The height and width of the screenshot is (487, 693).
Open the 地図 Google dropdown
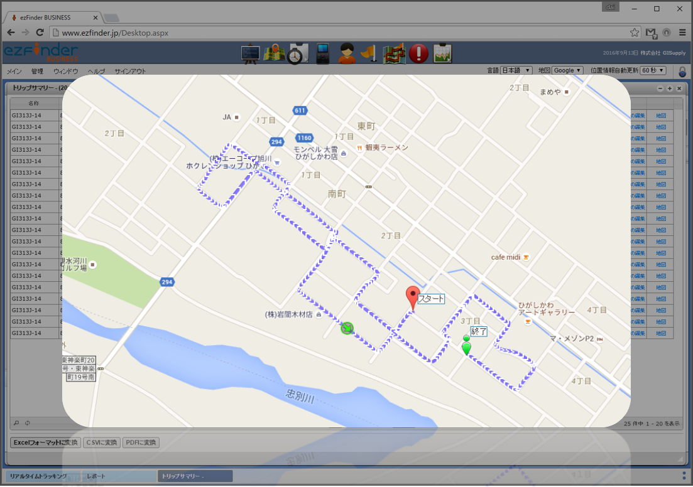point(567,71)
